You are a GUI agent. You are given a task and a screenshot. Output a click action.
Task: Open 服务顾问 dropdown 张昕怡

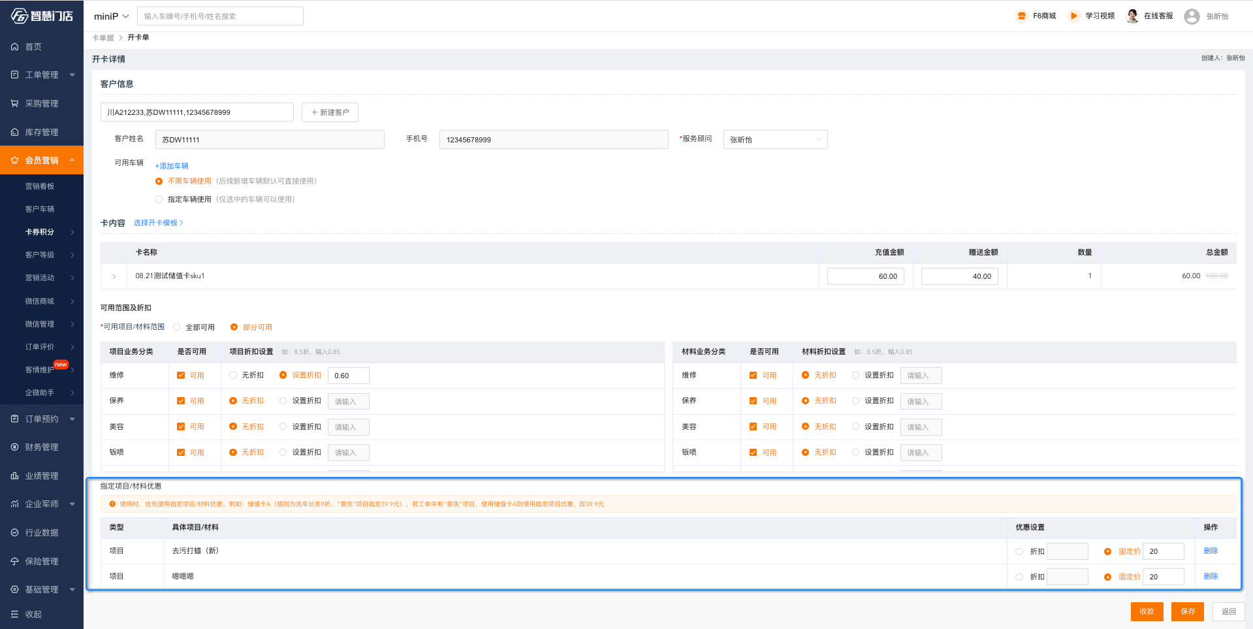[775, 140]
